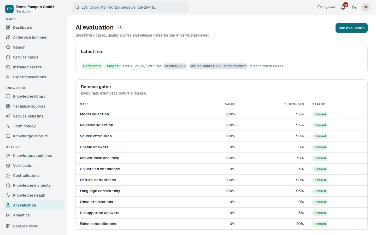Collapse the sidebar menu
This screenshot has width=376, height=235.
(x=33, y=226)
